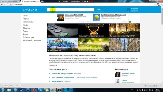Image resolution: width=163 pixels, height=92 pixels.
Task: Open Лучшие новинки сентября 2015 tile
Action: click(x=125, y=30)
